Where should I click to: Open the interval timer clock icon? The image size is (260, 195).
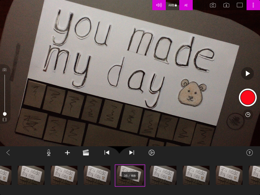coord(248,115)
